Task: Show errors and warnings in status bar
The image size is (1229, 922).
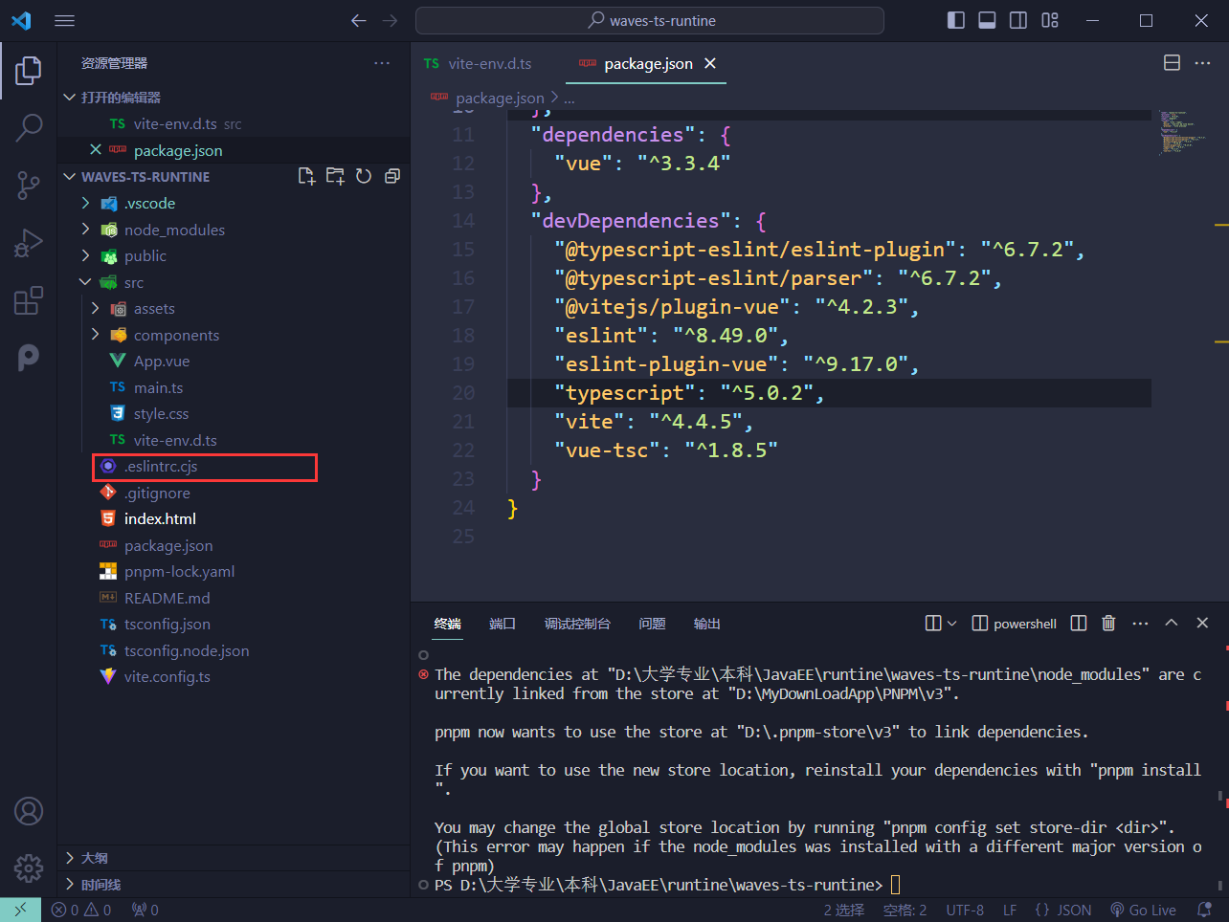Action: pyautogui.click(x=81, y=910)
